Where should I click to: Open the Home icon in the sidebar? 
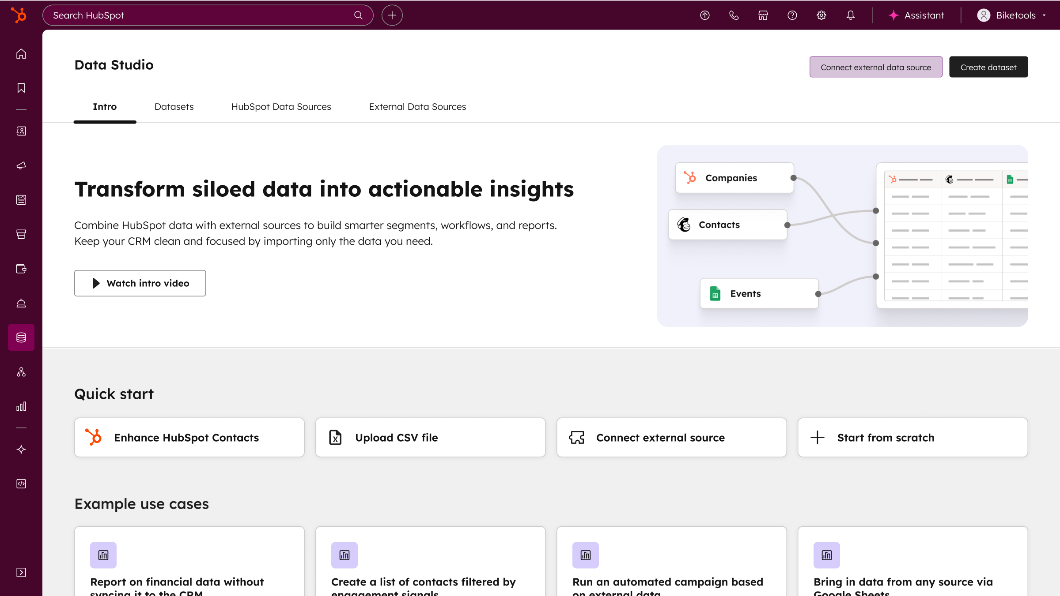21,53
